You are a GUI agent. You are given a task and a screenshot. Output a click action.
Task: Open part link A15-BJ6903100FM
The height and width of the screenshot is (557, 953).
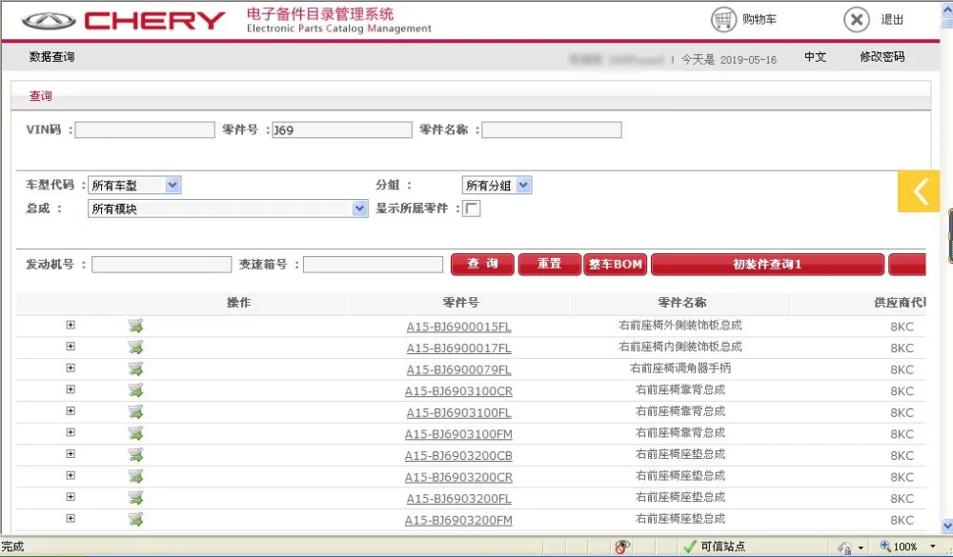pos(459,434)
